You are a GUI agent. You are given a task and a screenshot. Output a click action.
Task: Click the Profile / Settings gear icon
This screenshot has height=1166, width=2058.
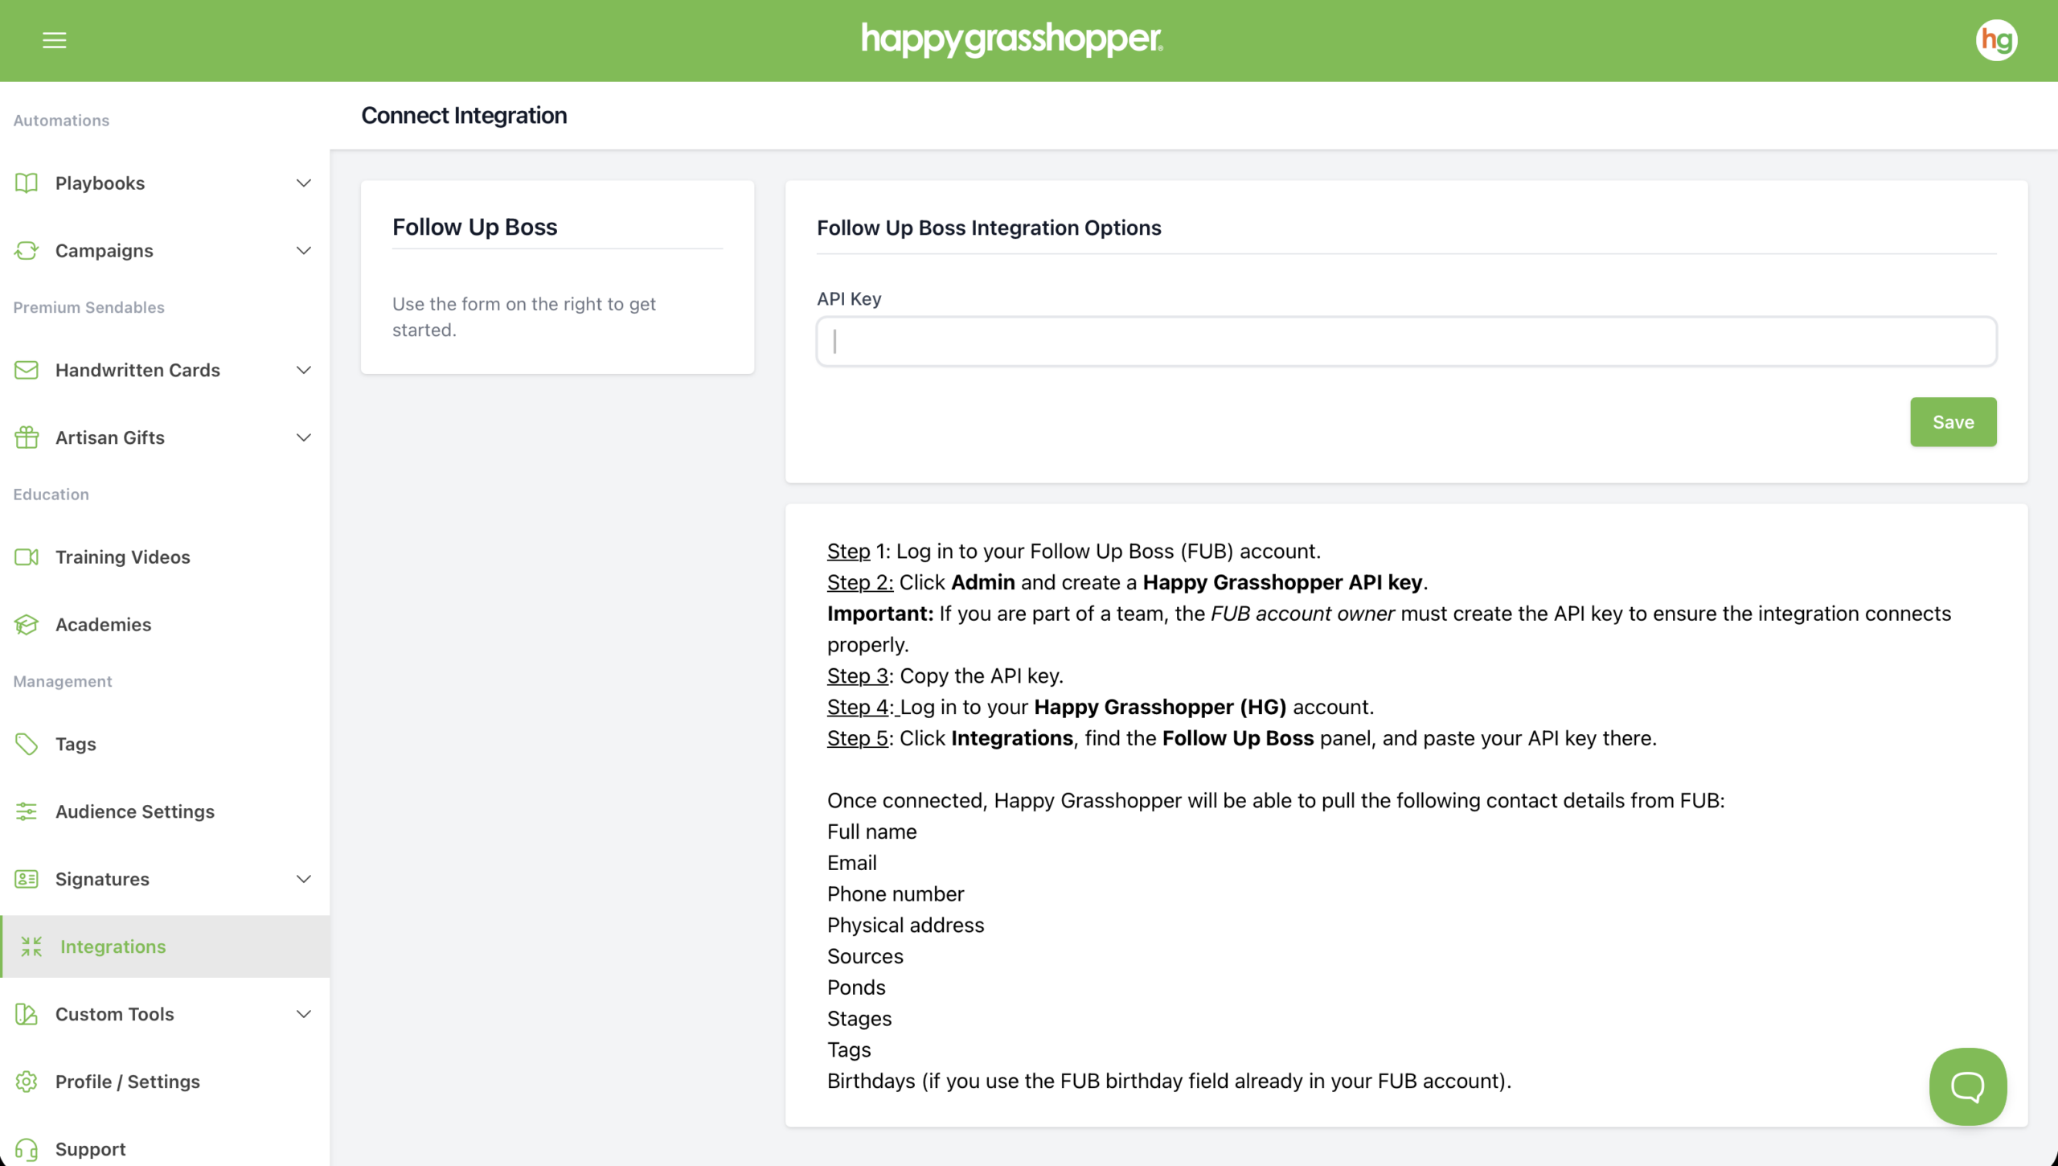27,1082
